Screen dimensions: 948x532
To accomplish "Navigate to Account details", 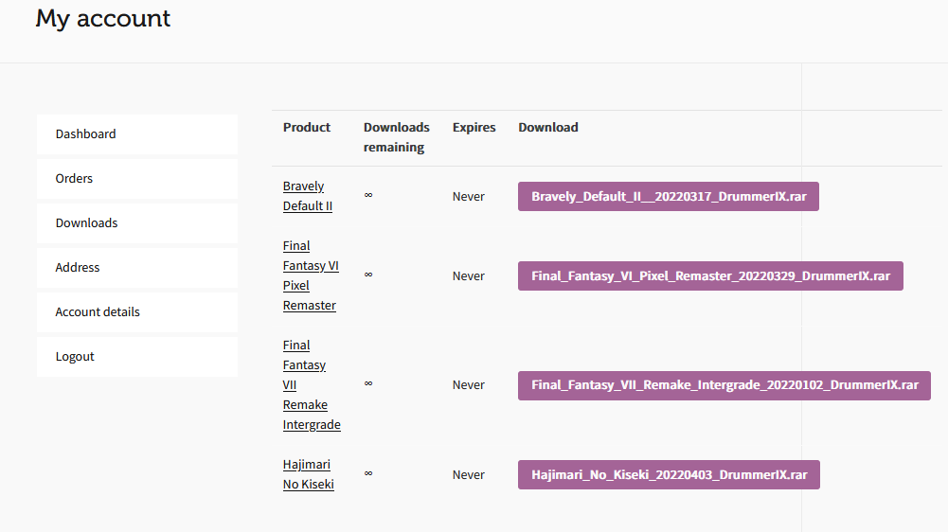I will point(98,312).
